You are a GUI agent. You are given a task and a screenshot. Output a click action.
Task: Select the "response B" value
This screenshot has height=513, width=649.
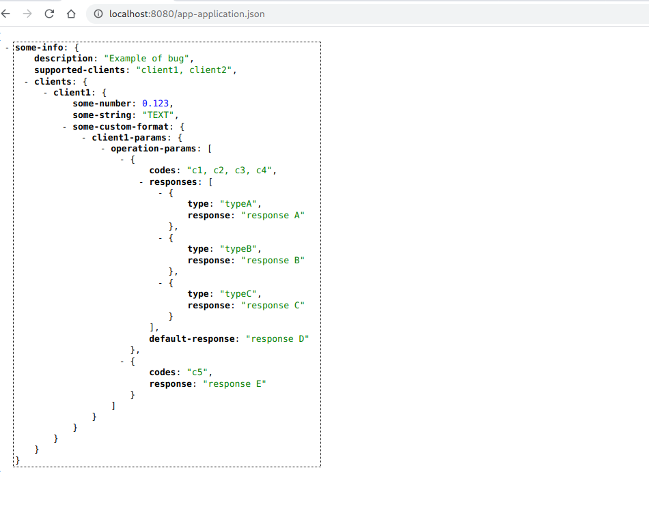273,261
